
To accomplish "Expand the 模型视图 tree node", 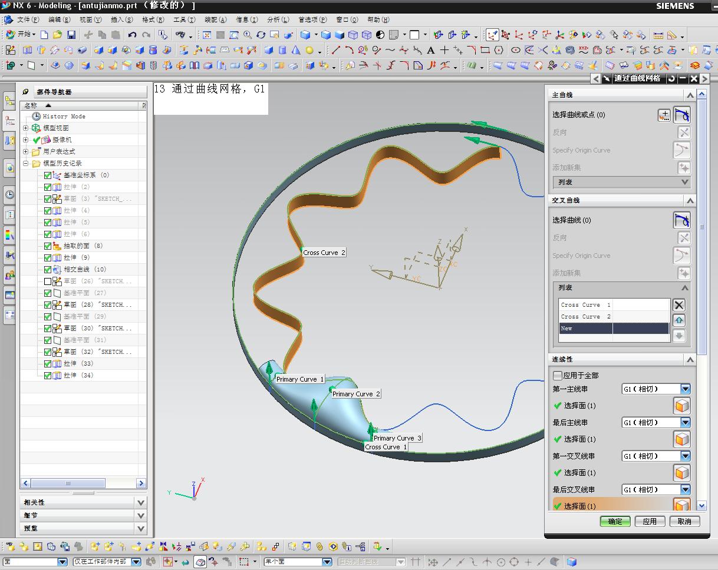I will click(x=26, y=128).
